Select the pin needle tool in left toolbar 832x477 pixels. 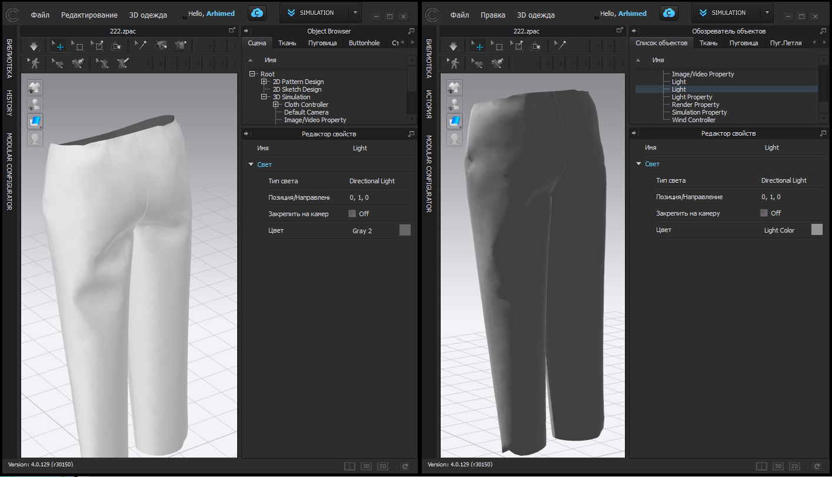[x=140, y=46]
